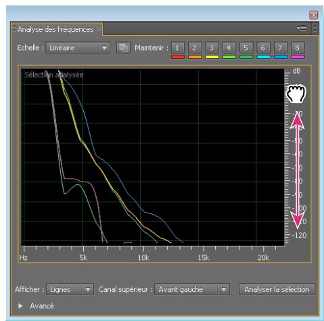Open the Echelle scale dropdown set to Linéaire
Image resolution: width=324 pixels, height=321 pixels.
(78, 48)
